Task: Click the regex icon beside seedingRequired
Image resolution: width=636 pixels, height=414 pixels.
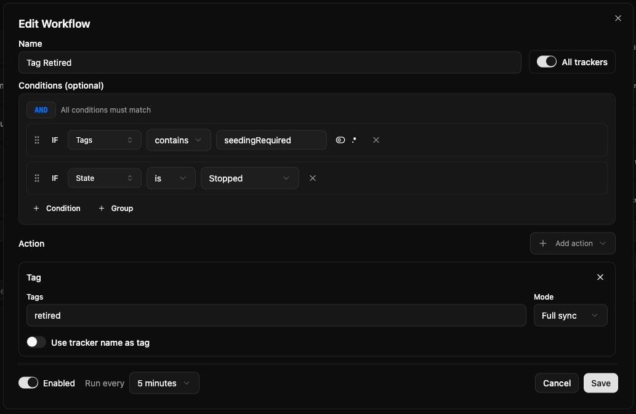Action: [x=354, y=140]
